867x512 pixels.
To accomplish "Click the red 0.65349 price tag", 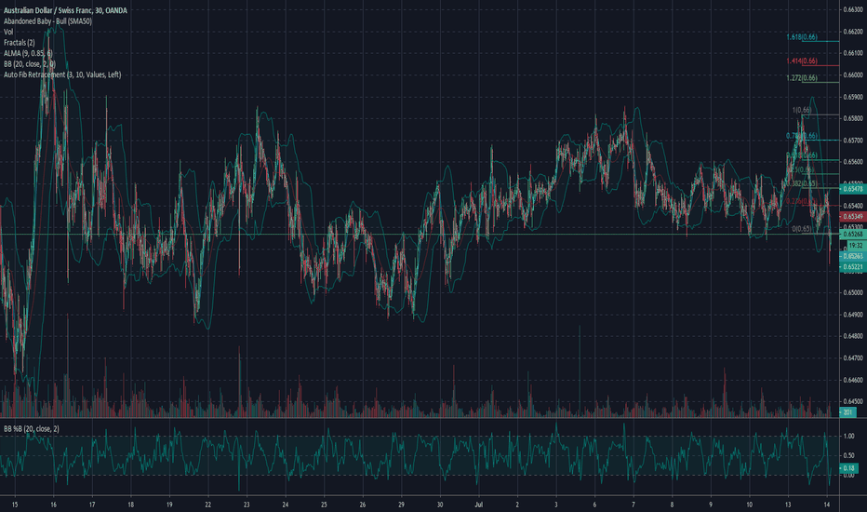I will [853, 216].
